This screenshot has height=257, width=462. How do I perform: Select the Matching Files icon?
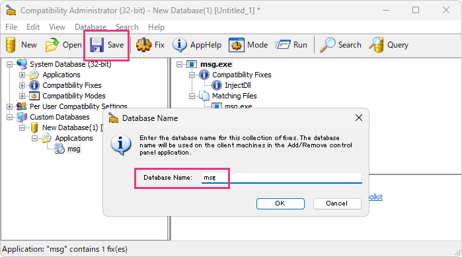tap(204, 96)
